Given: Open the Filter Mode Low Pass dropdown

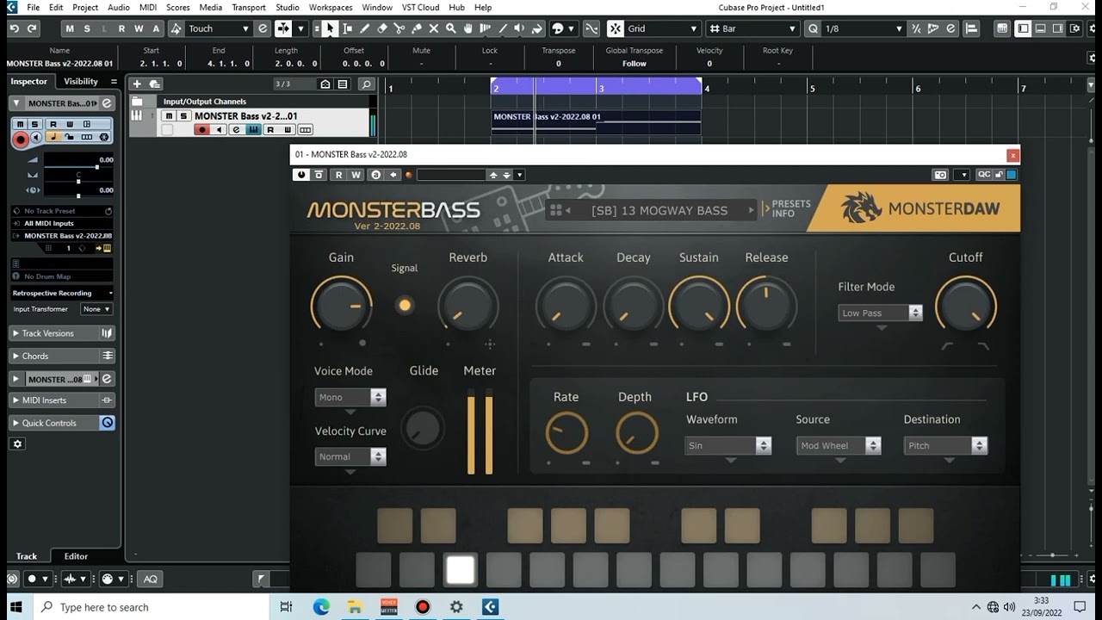Looking at the screenshot, I should (880, 313).
